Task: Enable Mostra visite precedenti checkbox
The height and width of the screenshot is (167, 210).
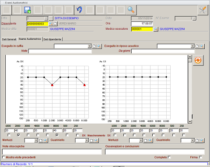Action: 3,157
